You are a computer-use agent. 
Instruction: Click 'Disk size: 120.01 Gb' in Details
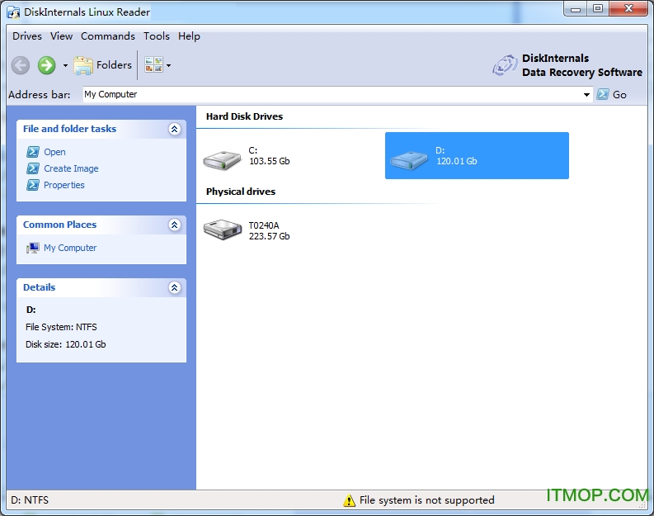click(x=66, y=344)
